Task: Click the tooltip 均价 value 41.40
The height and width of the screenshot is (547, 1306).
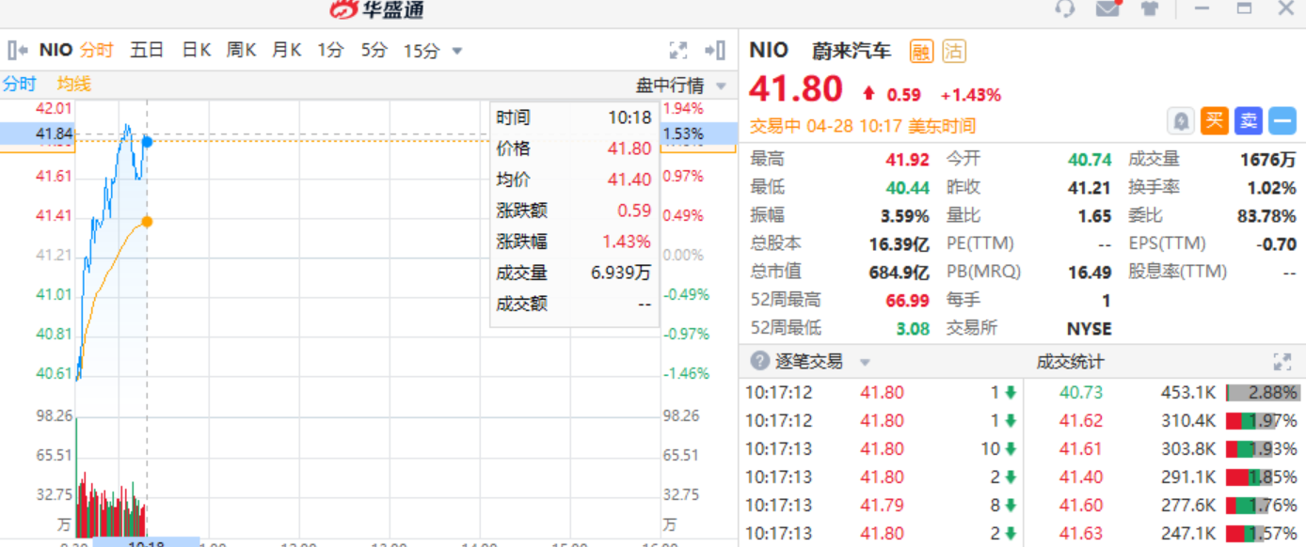Action: click(x=629, y=180)
